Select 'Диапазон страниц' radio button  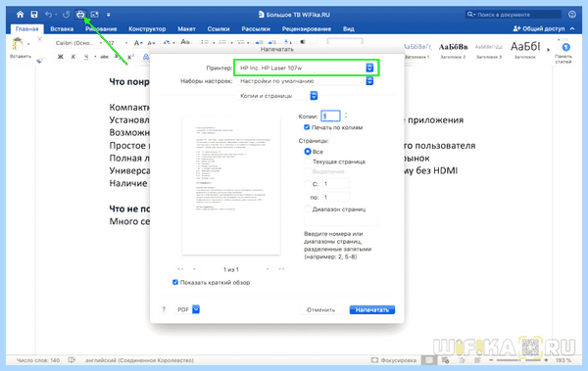pyautogui.click(x=308, y=209)
